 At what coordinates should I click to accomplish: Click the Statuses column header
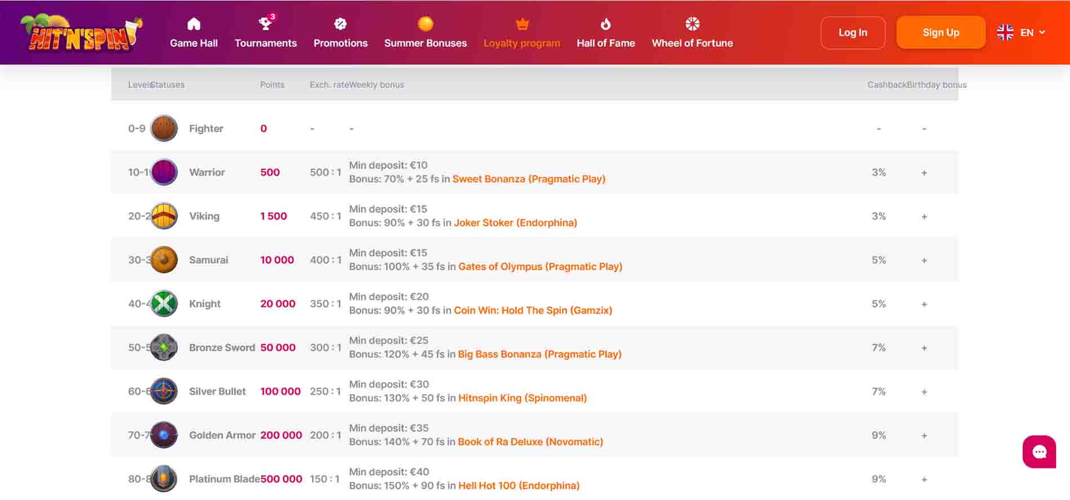167,84
